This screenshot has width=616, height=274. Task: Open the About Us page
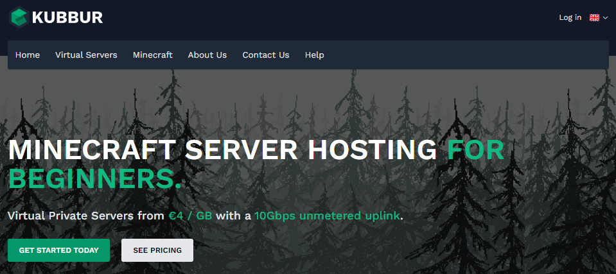tap(207, 55)
